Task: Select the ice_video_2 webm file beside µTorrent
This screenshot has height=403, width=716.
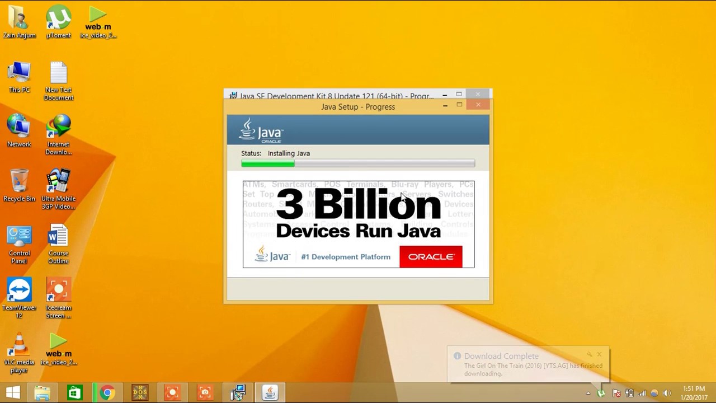Action: tap(98, 22)
